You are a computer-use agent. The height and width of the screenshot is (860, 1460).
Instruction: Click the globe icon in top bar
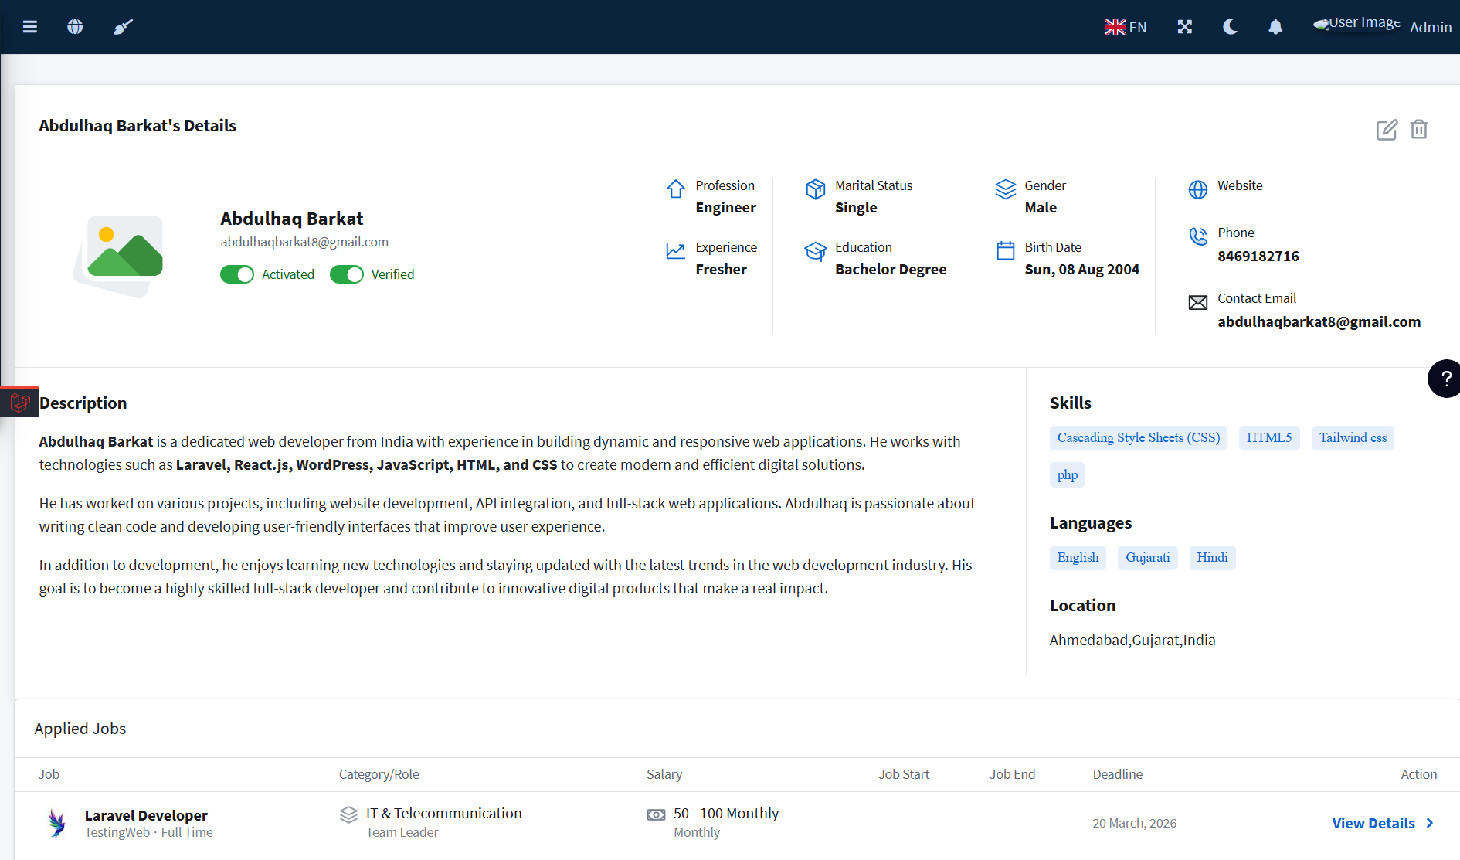[x=75, y=27]
